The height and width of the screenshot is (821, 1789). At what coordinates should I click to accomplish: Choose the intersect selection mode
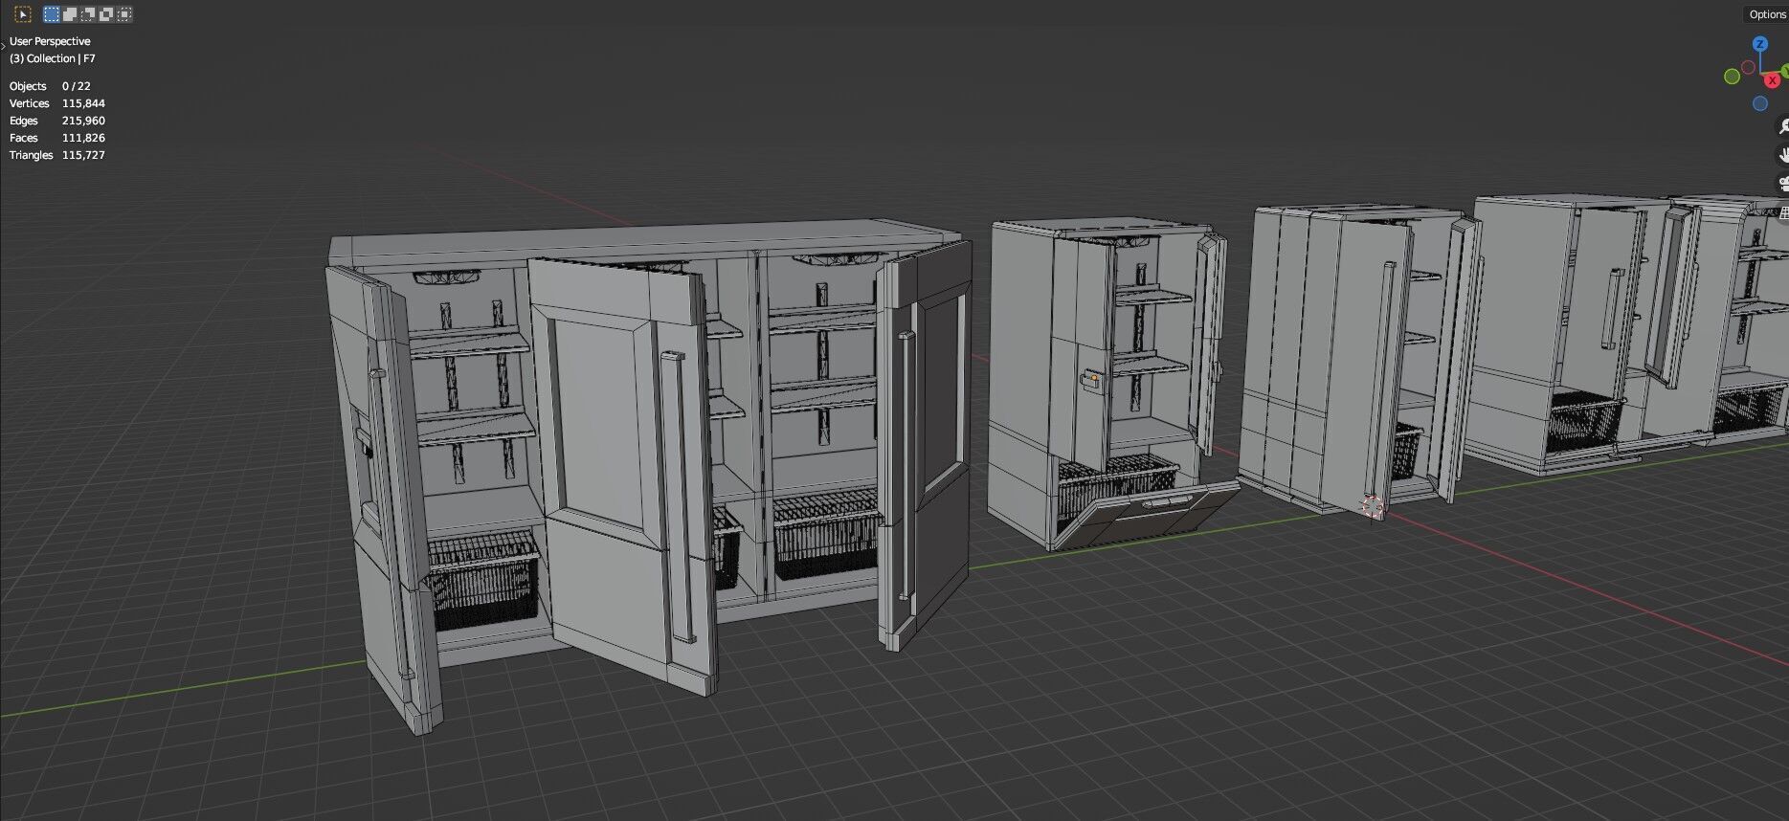point(124,14)
